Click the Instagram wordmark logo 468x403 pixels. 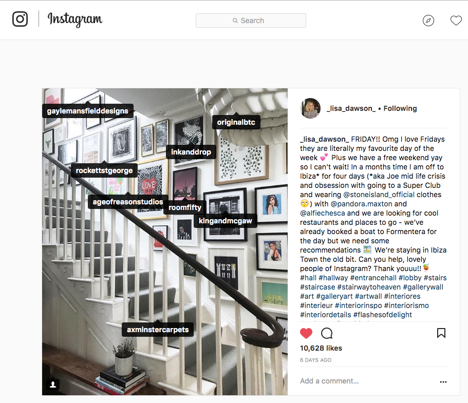(75, 20)
